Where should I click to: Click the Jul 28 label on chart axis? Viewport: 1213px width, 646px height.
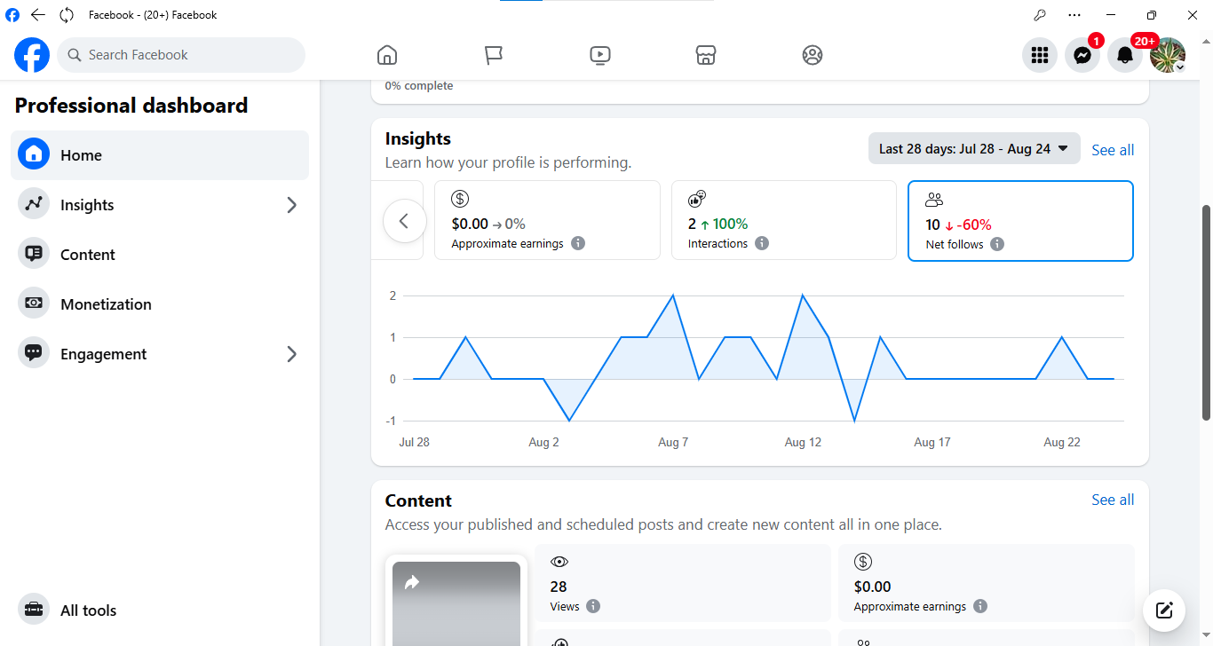coord(415,442)
